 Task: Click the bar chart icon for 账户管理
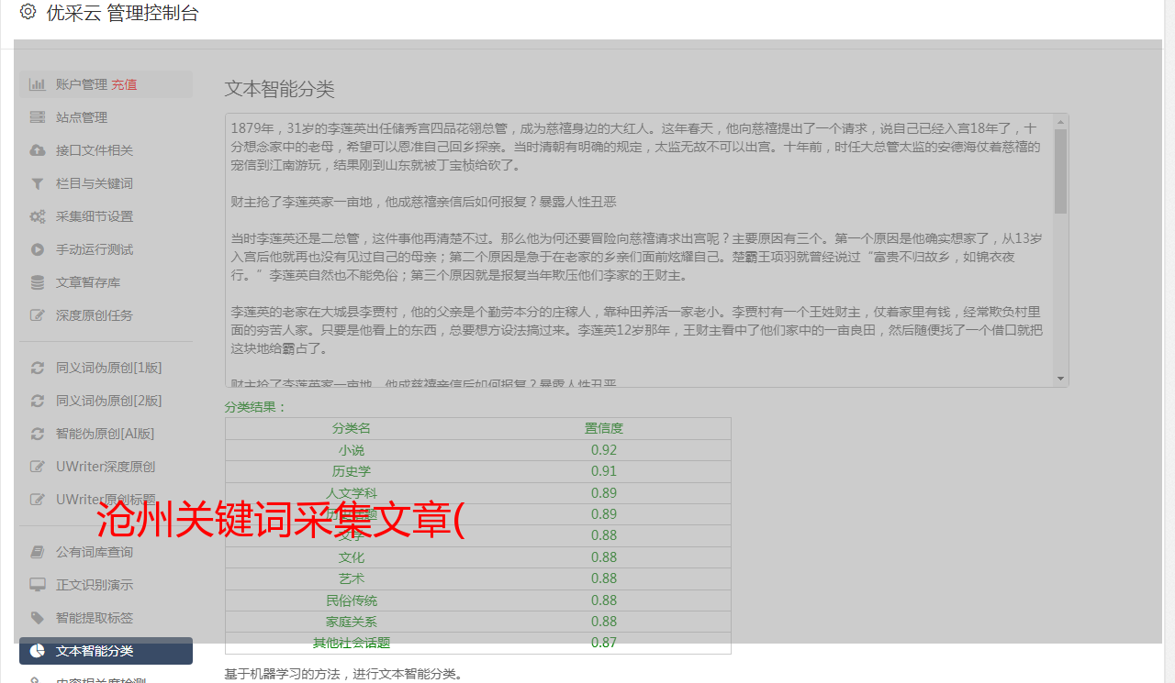38,84
